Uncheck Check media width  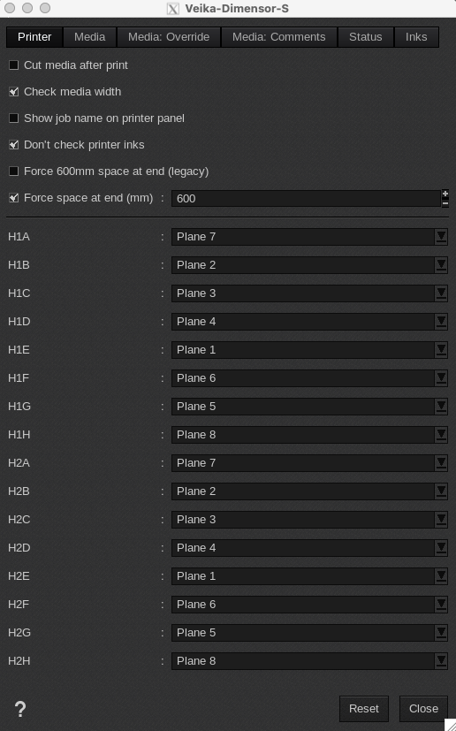click(x=14, y=92)
